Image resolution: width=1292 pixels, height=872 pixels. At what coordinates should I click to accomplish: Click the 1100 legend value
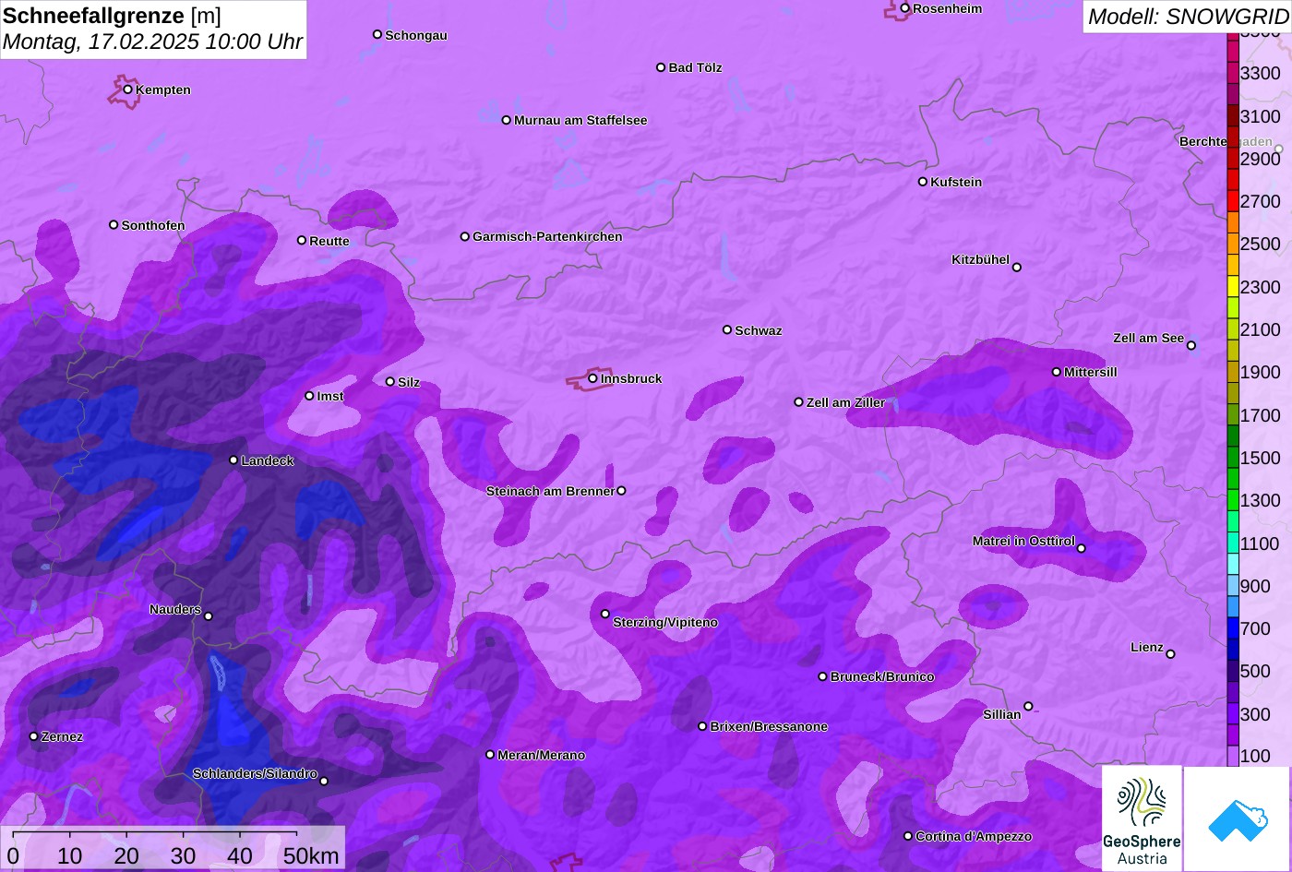pyautogui.click(x=1261, y=544)
